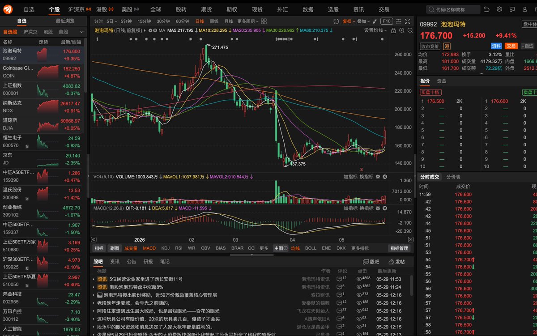Click the orange 交易 trade button

(511, 46)
